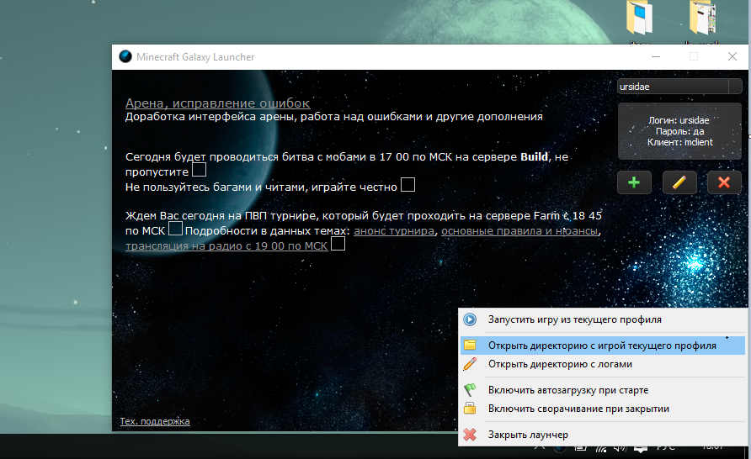Select 'Закрыть лаунчер' from the context menu
Image resolution: width=751 pixels, height=459 pixels.
[603, 435]
